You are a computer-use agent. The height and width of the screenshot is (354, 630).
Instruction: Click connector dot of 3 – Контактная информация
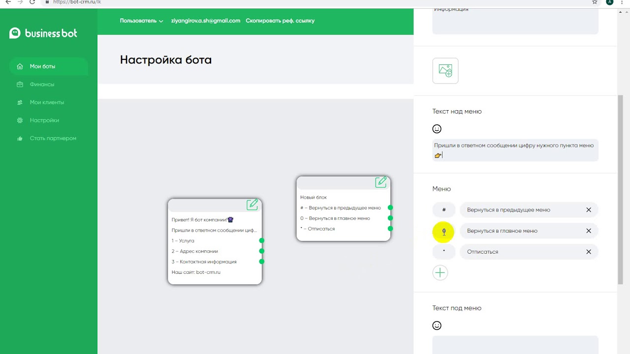[x=262, y=262]
